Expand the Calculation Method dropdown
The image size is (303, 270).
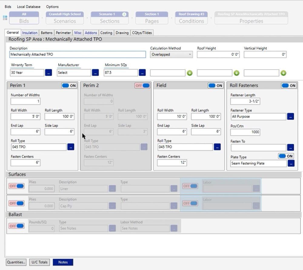pos(171,54)
